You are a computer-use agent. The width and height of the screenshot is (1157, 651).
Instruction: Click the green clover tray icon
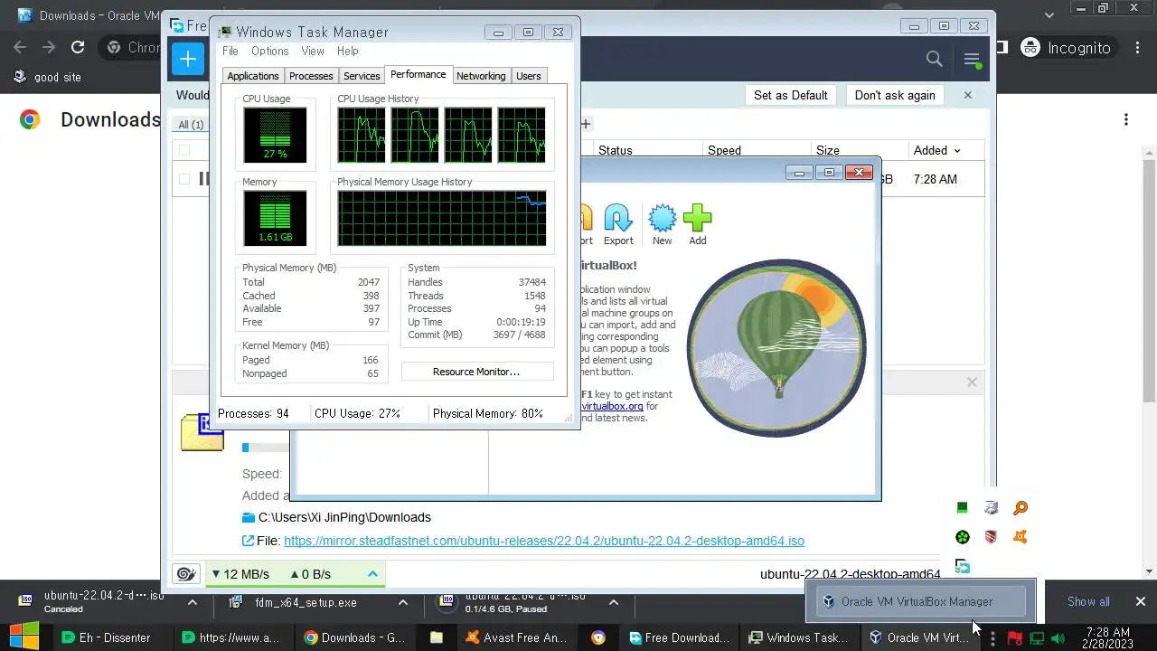tap(963, 537)
